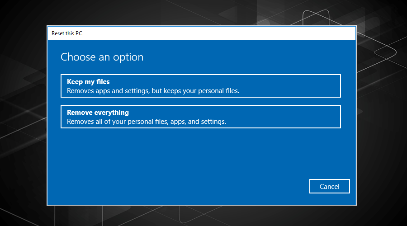Click blank space inside Remove everything box
Image resolution: width=407 pixels, height=226 pixels.
coord(285,117)
